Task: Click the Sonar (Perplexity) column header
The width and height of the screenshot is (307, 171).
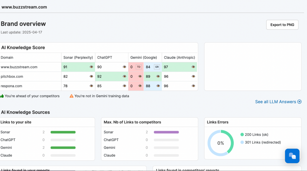Action: [78, 57]
